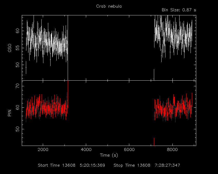
Task: Click the 'Time (s)' x-axis label
Action: [109, 155]
